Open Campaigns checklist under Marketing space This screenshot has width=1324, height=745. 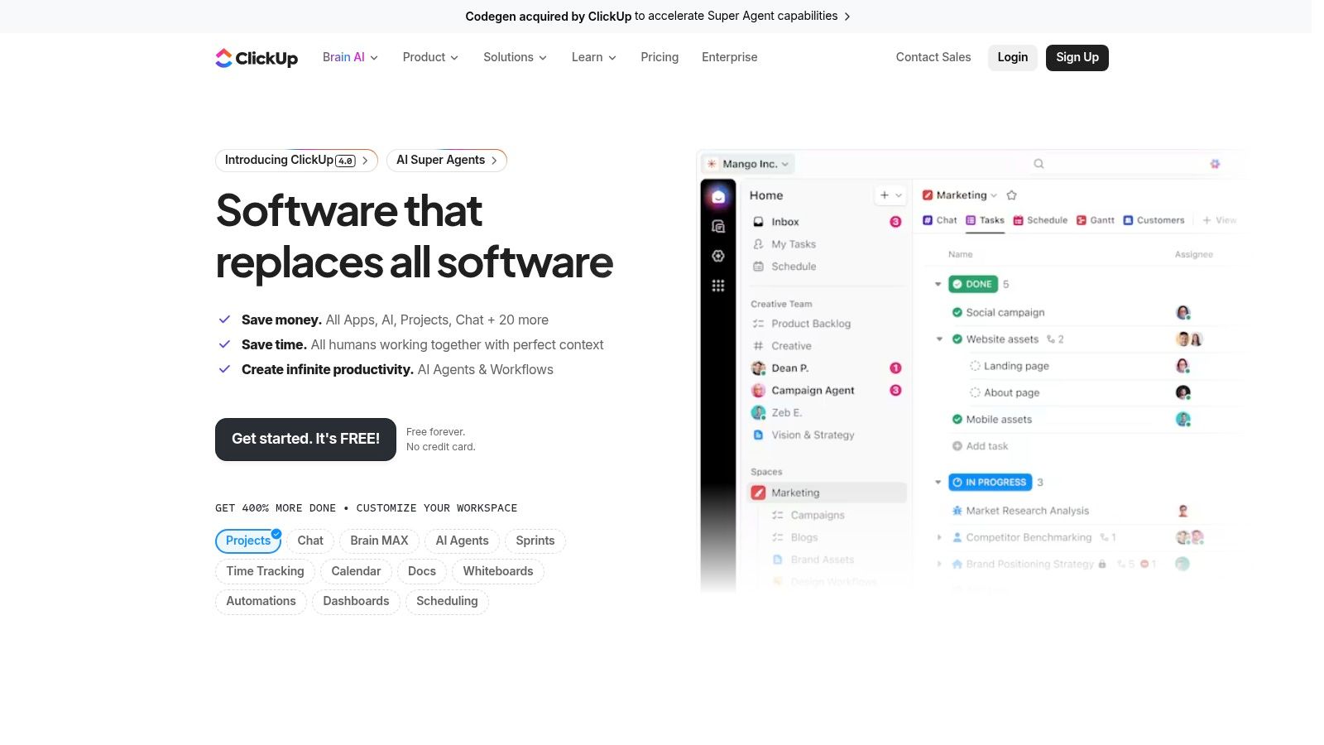[x=817, y=514]
